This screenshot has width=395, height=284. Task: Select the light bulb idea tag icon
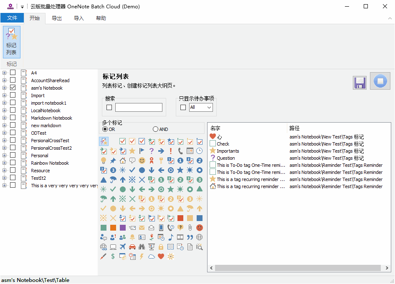(x=103, y=161)
